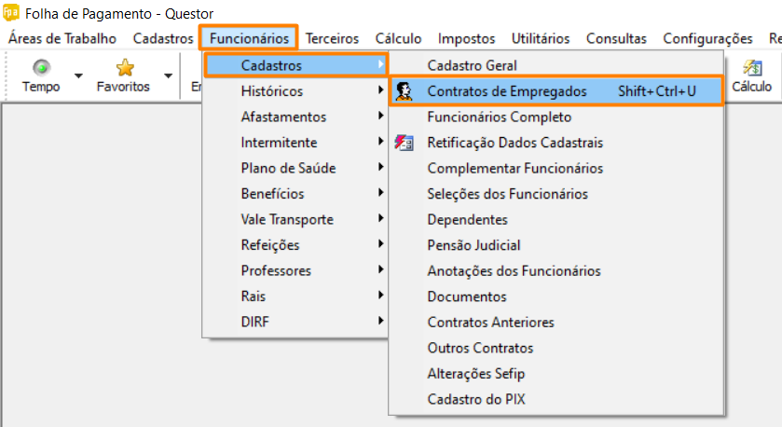
Task: Click the Tempo toolbar icon
Action: click(x=41, y=69)
